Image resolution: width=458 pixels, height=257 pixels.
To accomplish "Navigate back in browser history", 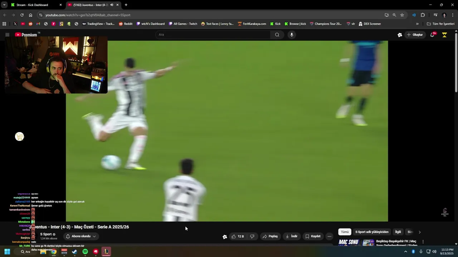I will click(5, 15).
